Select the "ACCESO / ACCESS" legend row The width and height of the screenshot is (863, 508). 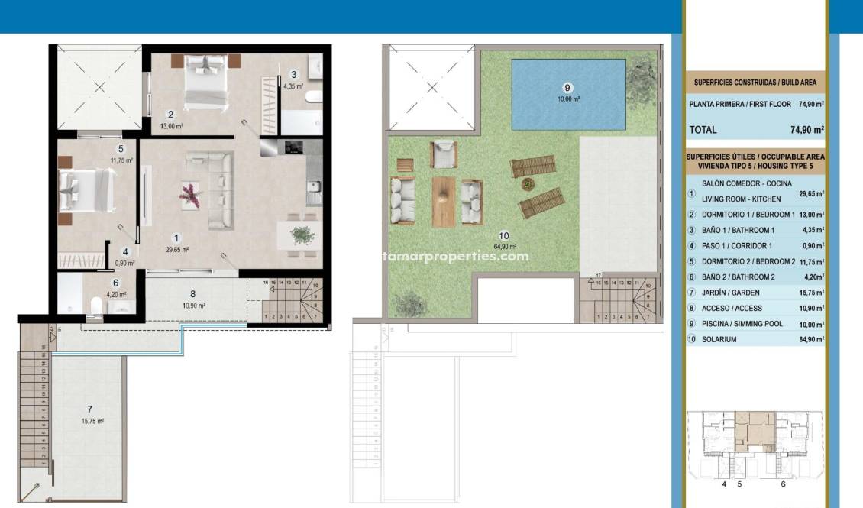pyautogui.click(x=755, y=308)
